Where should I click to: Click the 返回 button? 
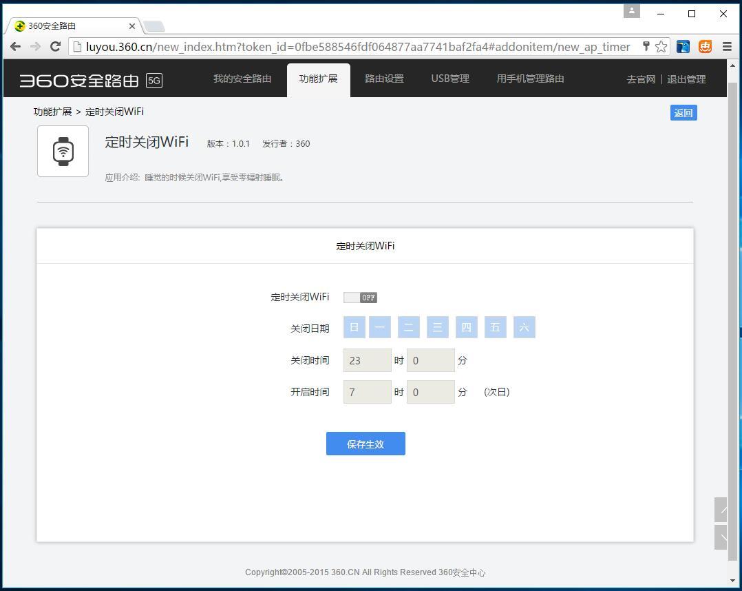(x=683, y=112)
